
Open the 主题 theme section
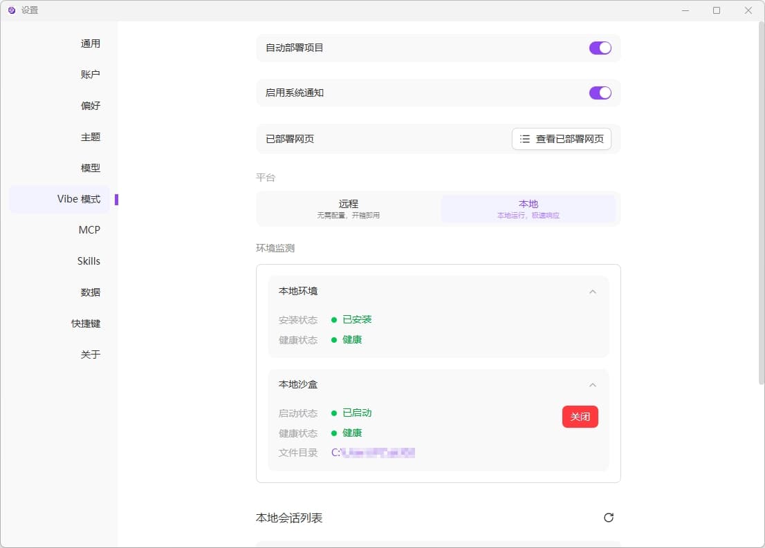pyautogui.click(x=90, y=137)
